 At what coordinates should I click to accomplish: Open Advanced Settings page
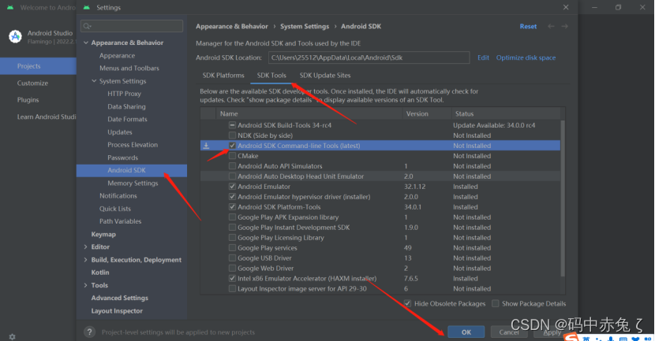tap(120, 298)
